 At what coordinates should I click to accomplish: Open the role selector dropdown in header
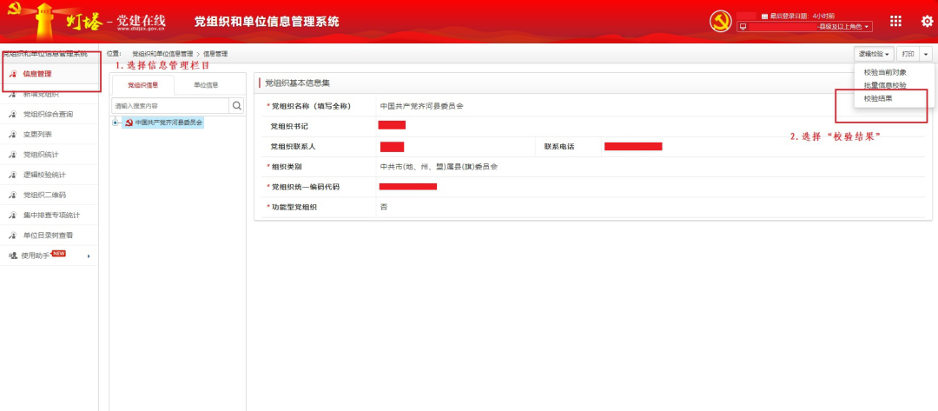(x=804, y=28)
